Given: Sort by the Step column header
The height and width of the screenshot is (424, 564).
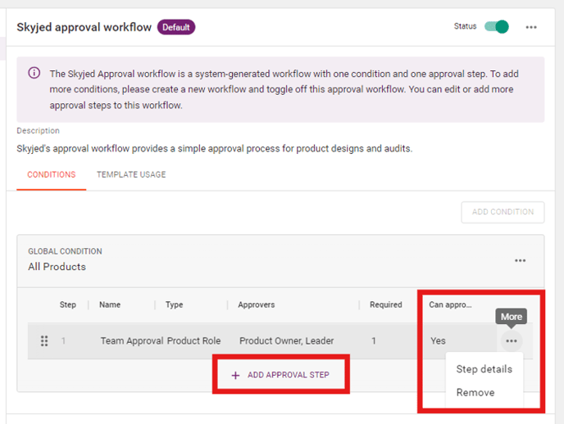Looking at the screenshot, I should pyautogui.click(x=67, y=304).
